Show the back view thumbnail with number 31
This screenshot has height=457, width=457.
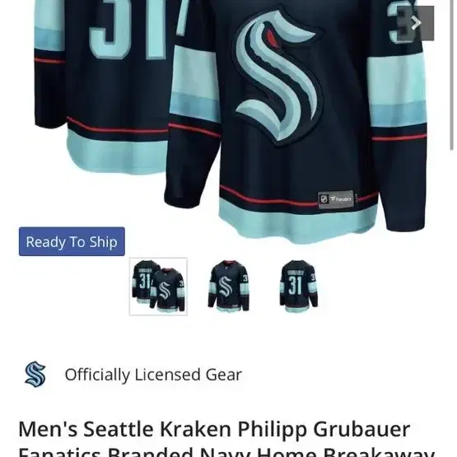click(298, 287)
